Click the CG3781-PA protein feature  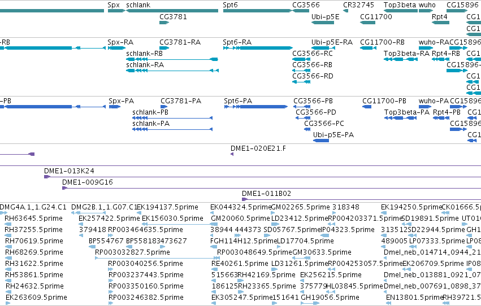pos(164,107)
